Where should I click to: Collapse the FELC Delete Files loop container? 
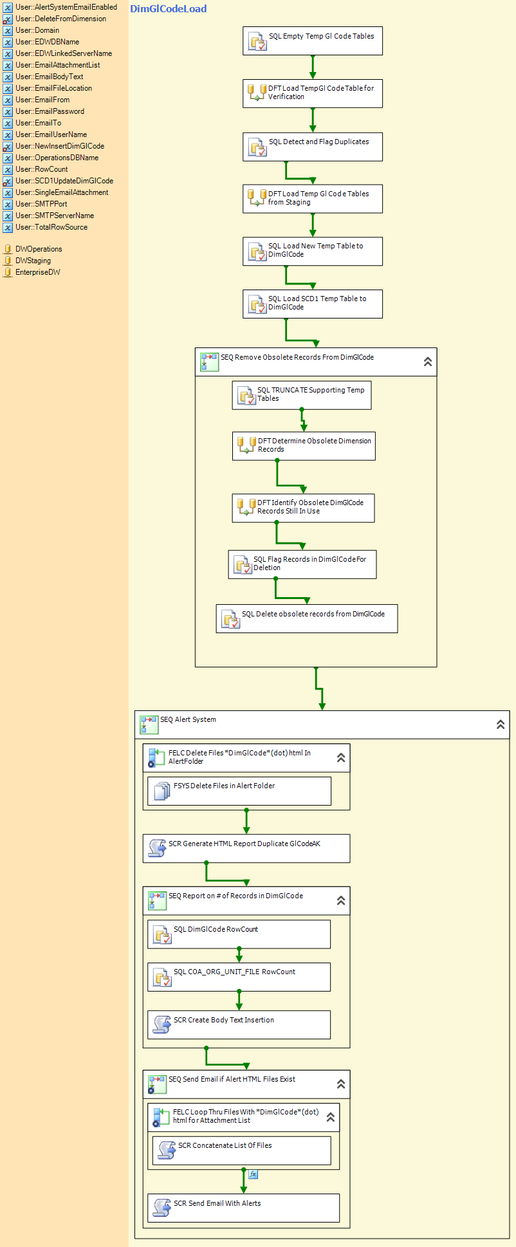pos(341,758)
